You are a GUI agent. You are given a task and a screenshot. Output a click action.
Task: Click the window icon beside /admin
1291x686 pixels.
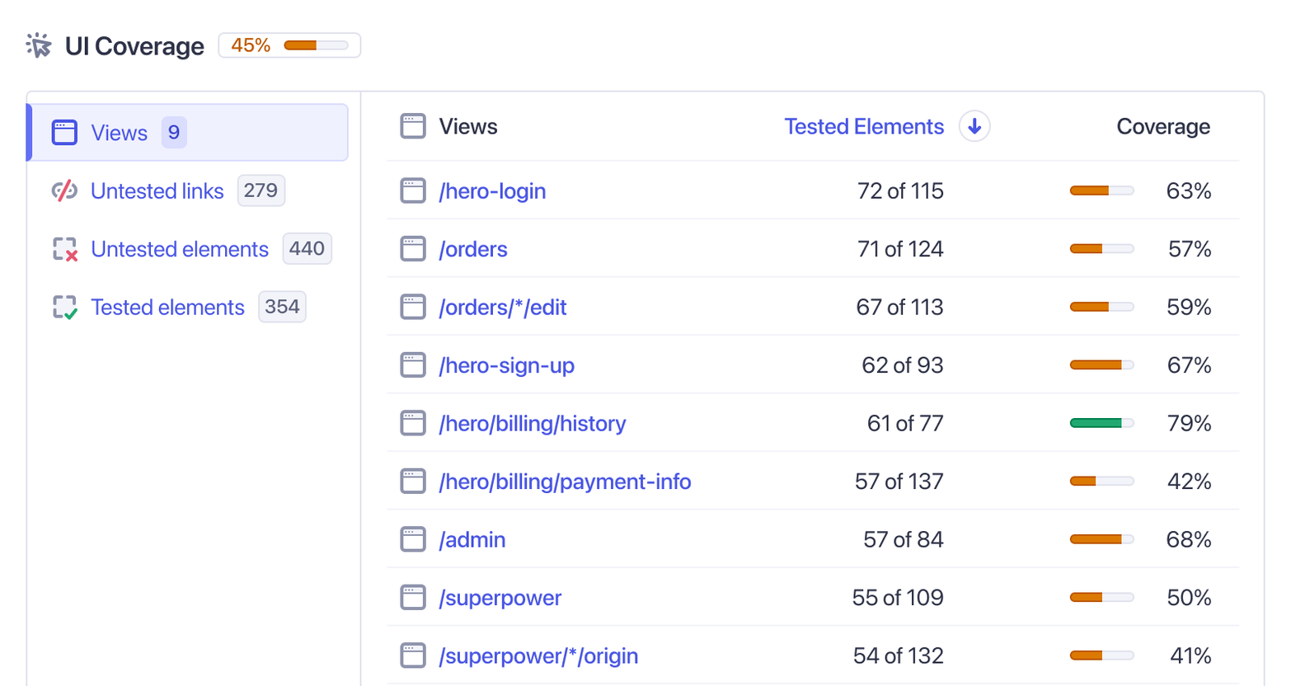[x=413, y=538]
